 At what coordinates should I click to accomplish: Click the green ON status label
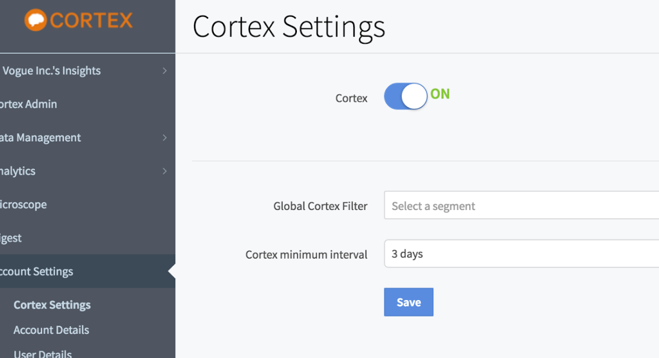(x=440, y=94)
